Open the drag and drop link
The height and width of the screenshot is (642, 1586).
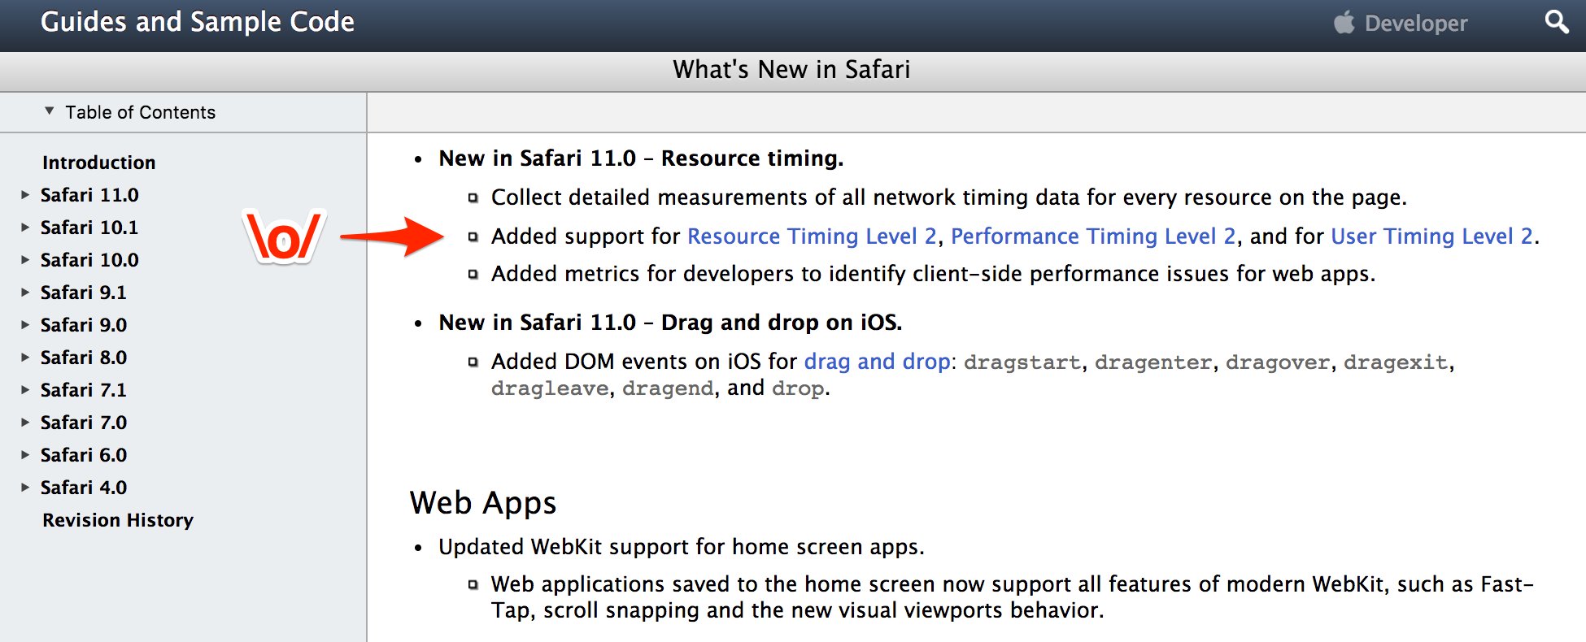[x=877, y=362]
